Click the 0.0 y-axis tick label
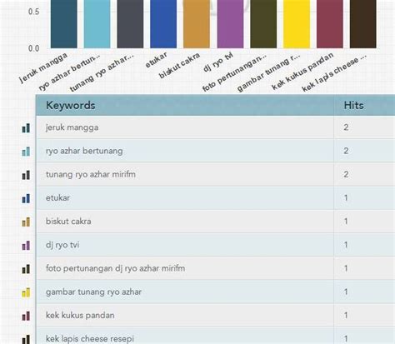The width and height of the screenshot is (395, 344). tap(33, 48)
